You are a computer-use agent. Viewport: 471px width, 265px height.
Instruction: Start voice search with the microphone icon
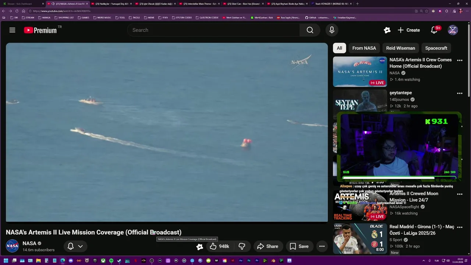(x=332, y=30)
